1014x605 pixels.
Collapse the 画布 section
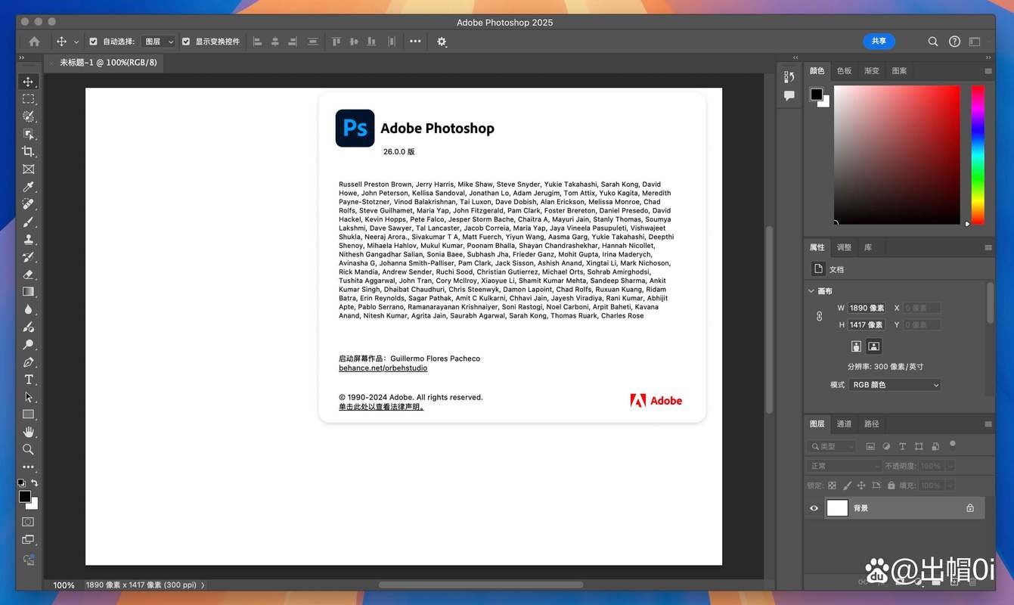coord(811,291)
